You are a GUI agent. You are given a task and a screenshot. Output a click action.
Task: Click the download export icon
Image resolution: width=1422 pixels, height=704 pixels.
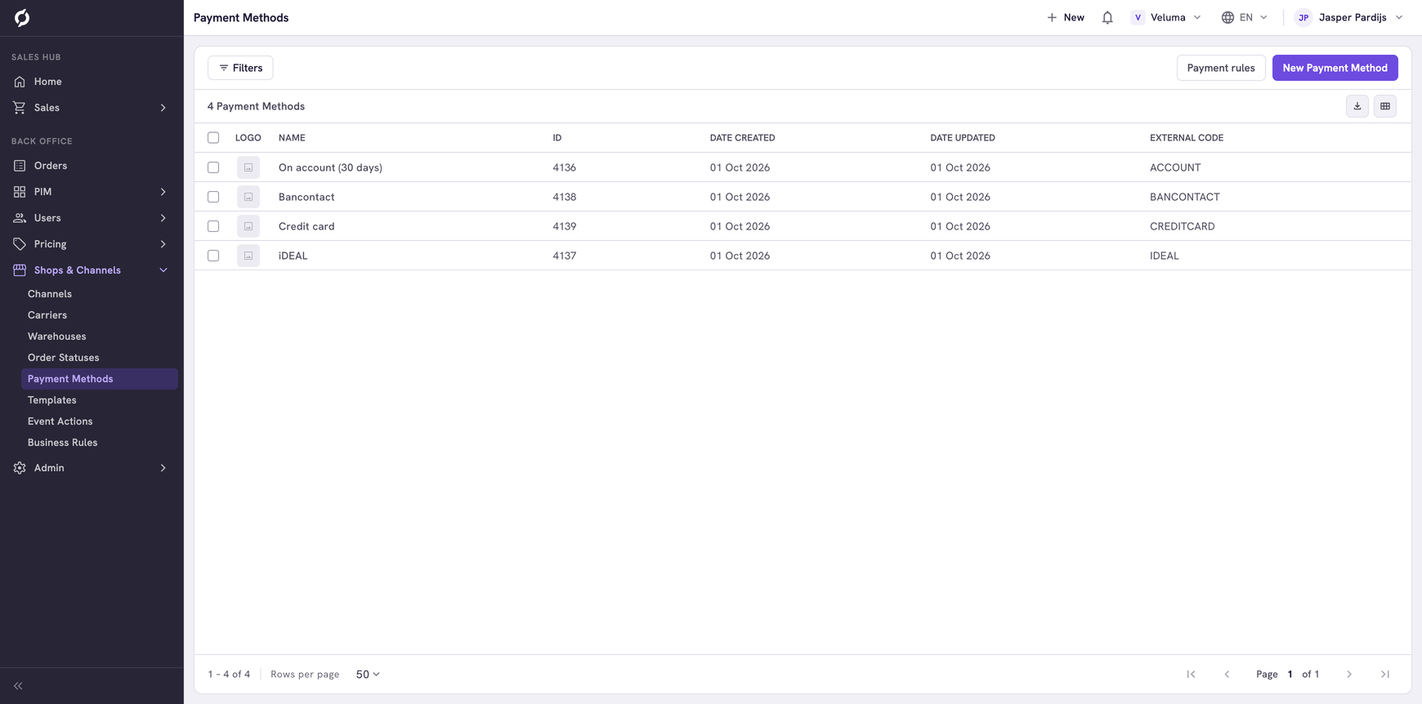pos(1357,106)
